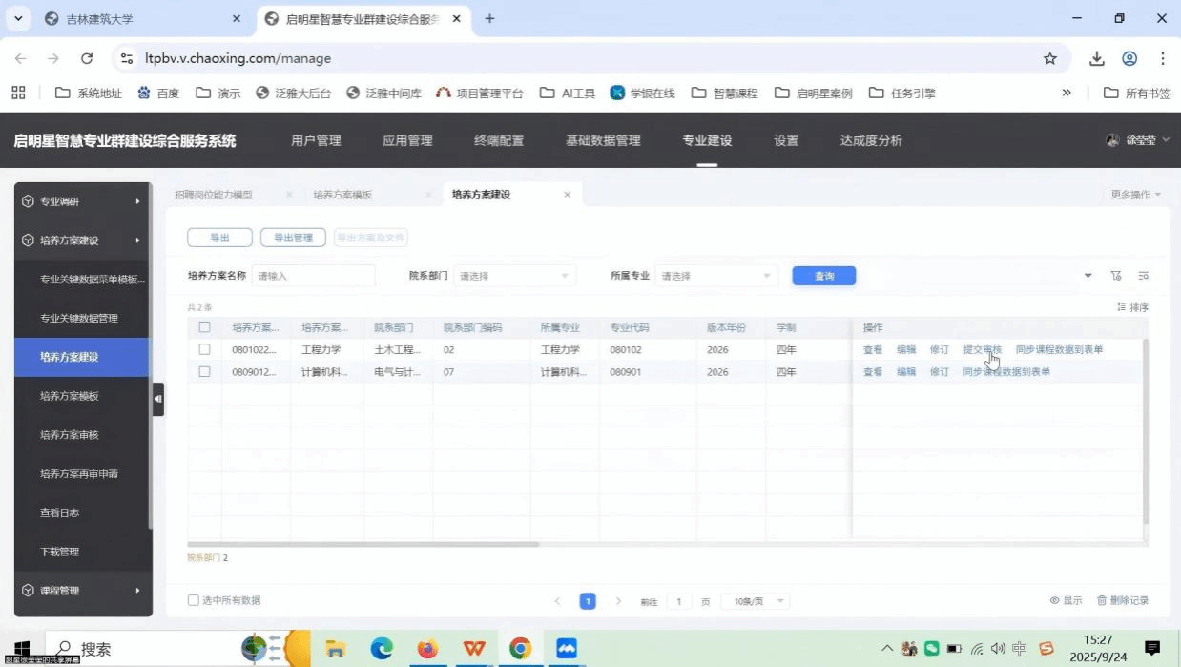Focus the 培养方案名称 input field
This screenshot has width=1181, height=667.
click(x=314, y=276)
